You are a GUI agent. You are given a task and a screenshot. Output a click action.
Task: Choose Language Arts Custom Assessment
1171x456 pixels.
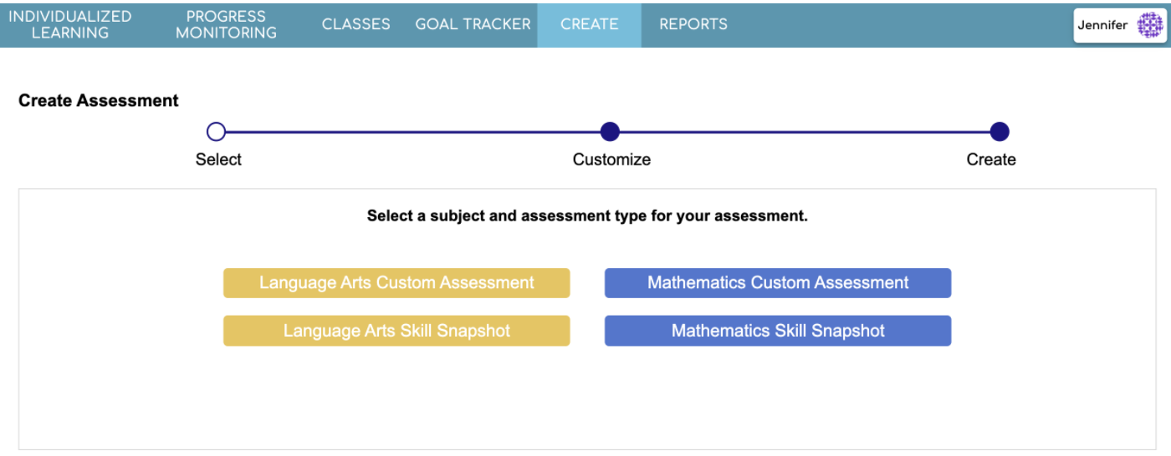[x=396, y=283]
